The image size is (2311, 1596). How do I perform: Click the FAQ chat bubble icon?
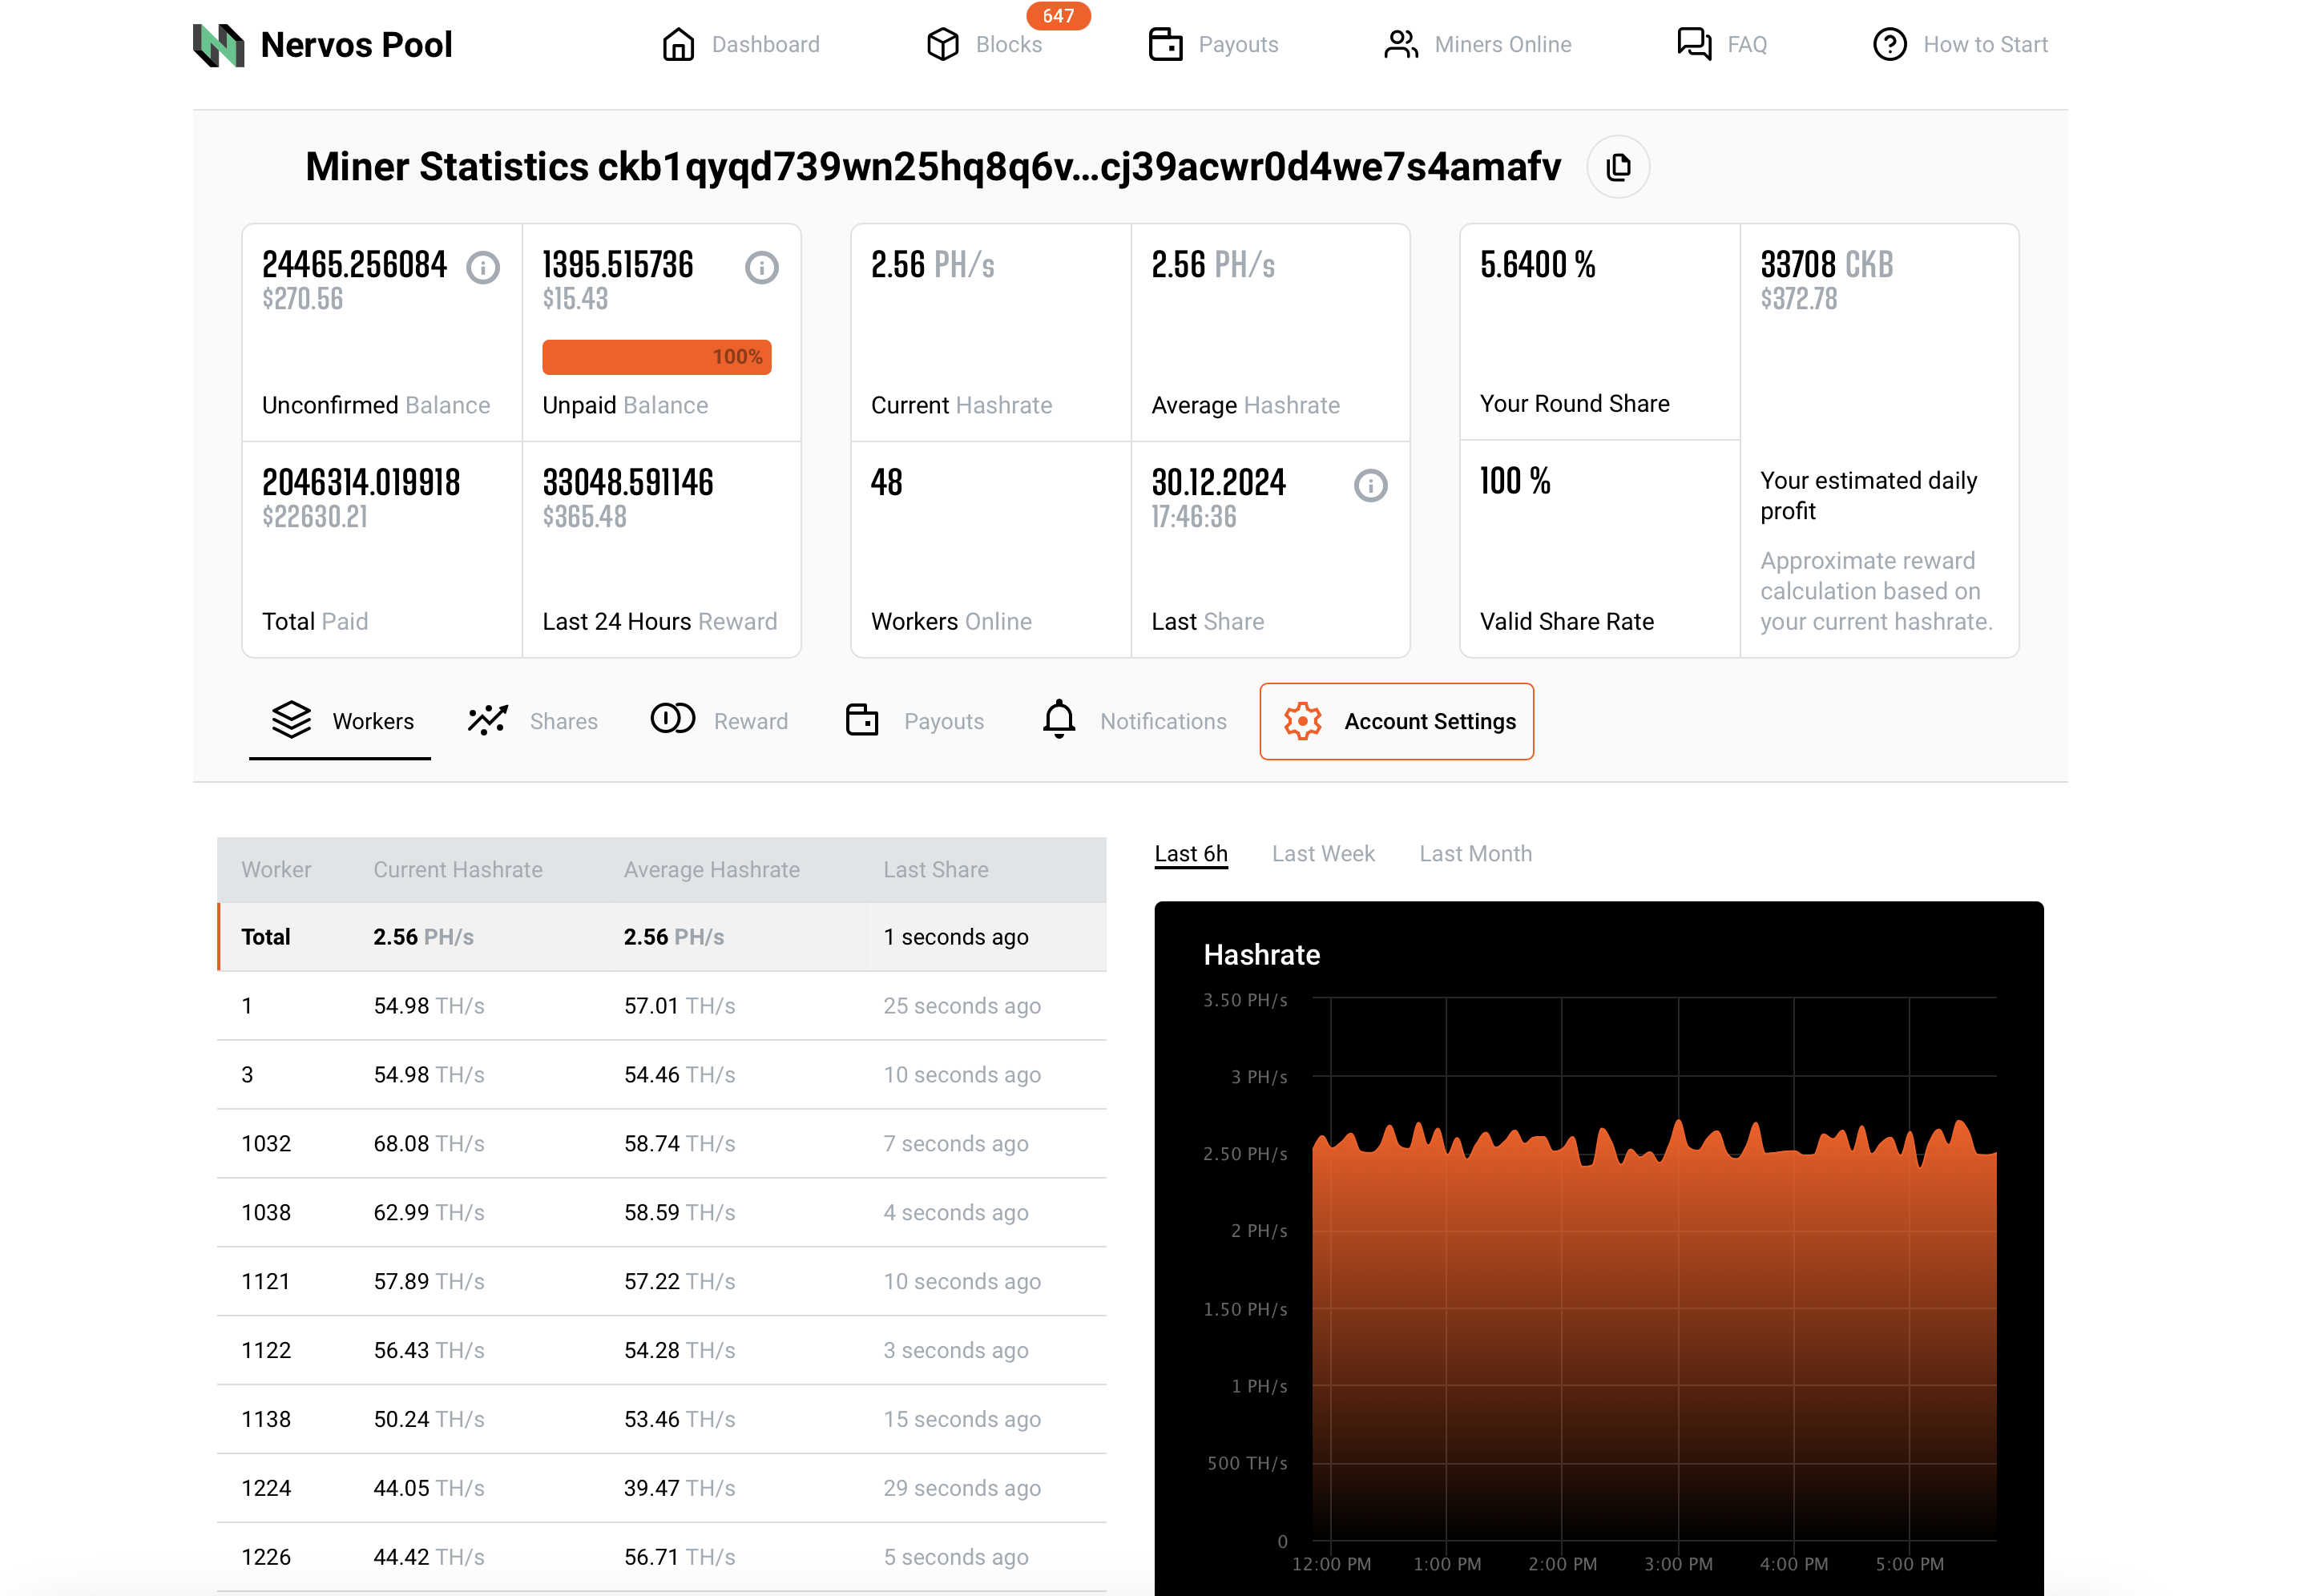(x=1693, y=45)
